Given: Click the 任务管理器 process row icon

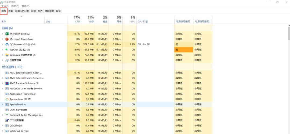Looking at the screenshot, I should coord(7,60).
